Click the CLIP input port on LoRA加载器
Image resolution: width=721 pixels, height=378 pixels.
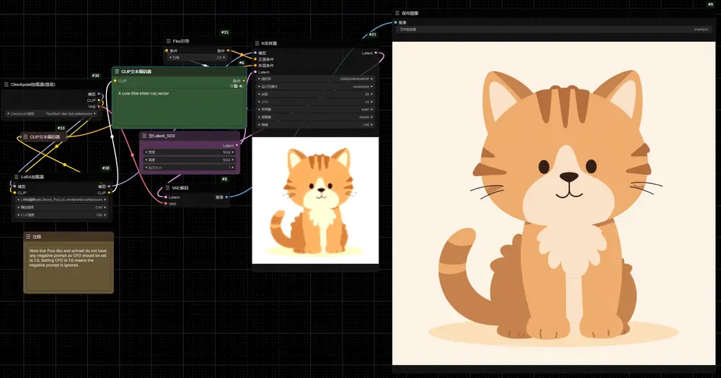pyautogui.click(x=14, y=193)
